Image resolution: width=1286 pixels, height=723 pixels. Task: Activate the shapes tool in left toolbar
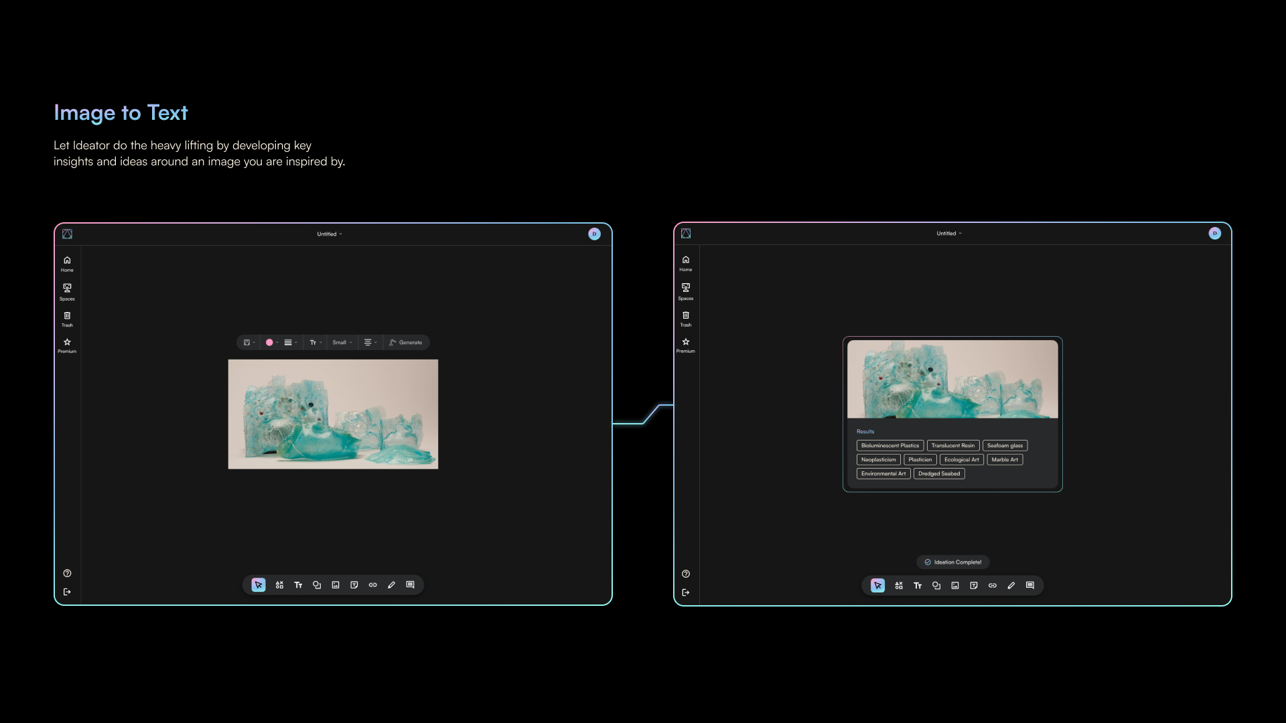317,585
